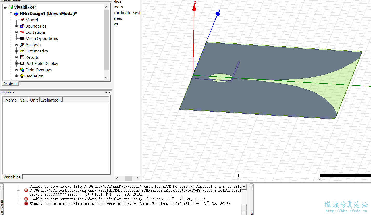The height and width of the screenshot is (215, 371).
Task: Click the Port Field Display icon
Action: (x=22, y=63)
